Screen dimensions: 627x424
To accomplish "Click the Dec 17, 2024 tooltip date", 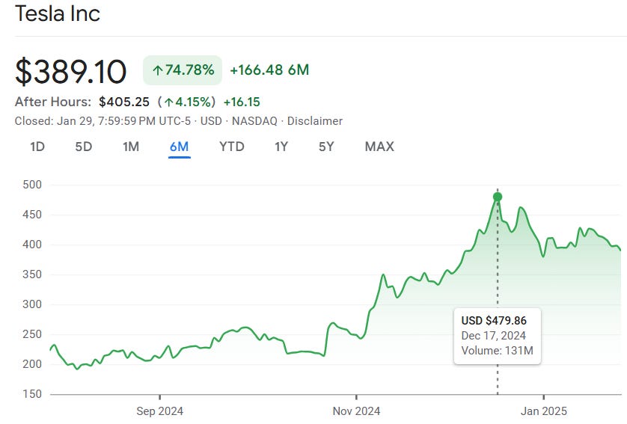I will (493, 336).
